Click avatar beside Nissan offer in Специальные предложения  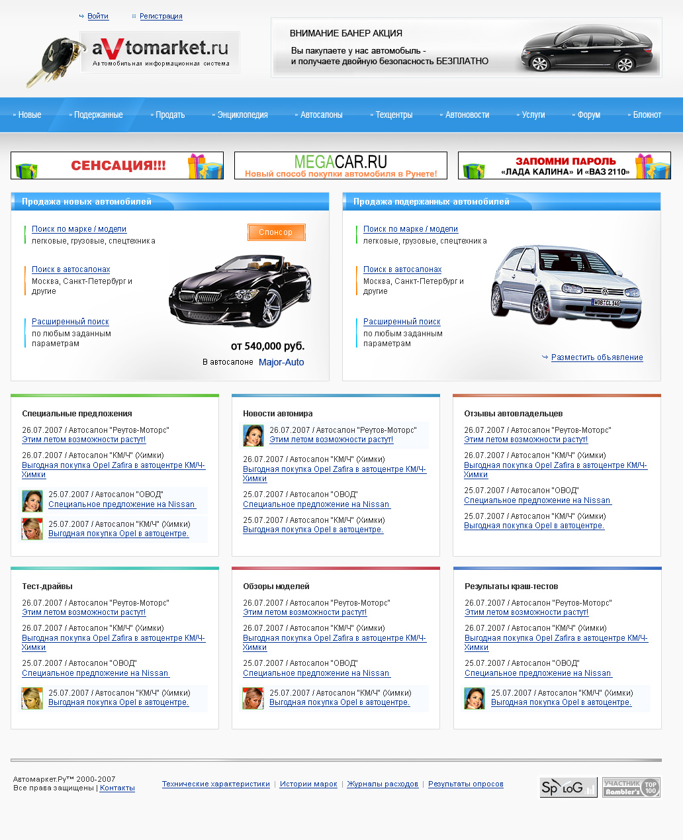tap(32, 501)
